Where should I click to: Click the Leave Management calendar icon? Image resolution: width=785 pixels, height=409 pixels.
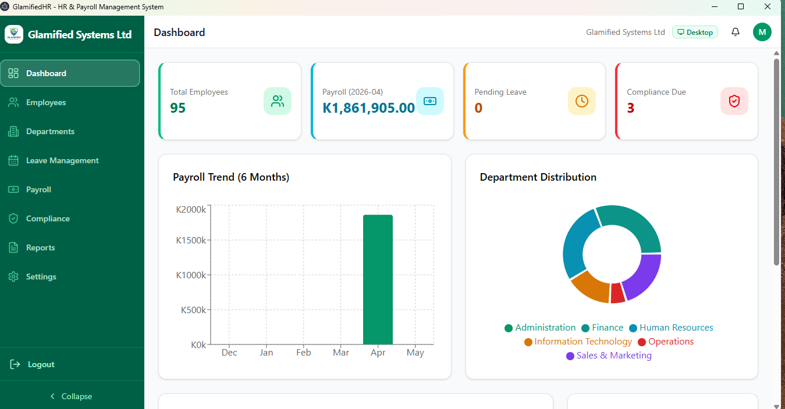[x=13, y=160]
